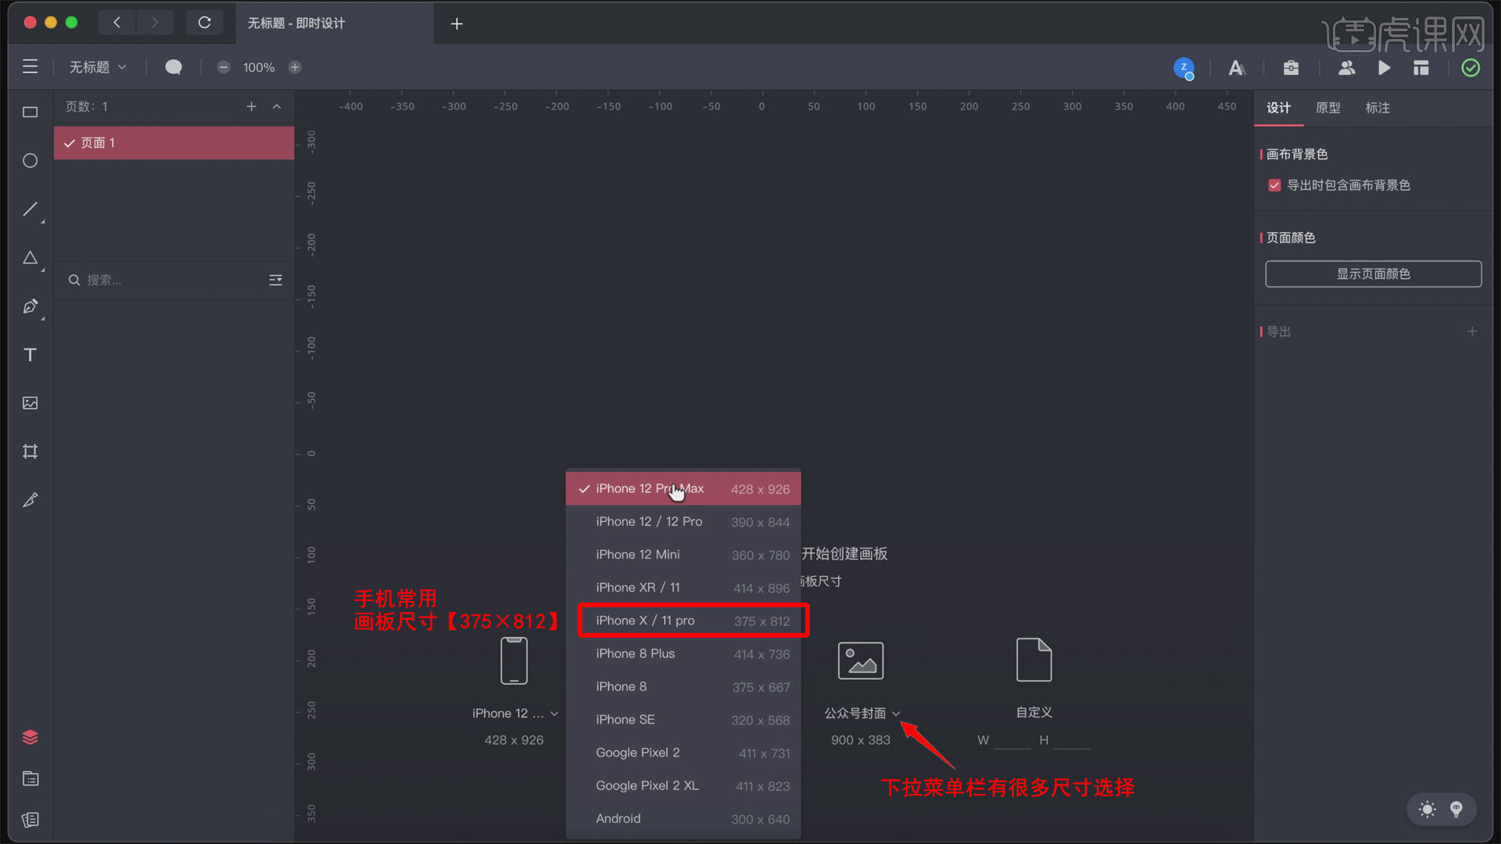
Task: Toggle include canvas background on export
Action: pyautogui.click(x=1274, y=185)
